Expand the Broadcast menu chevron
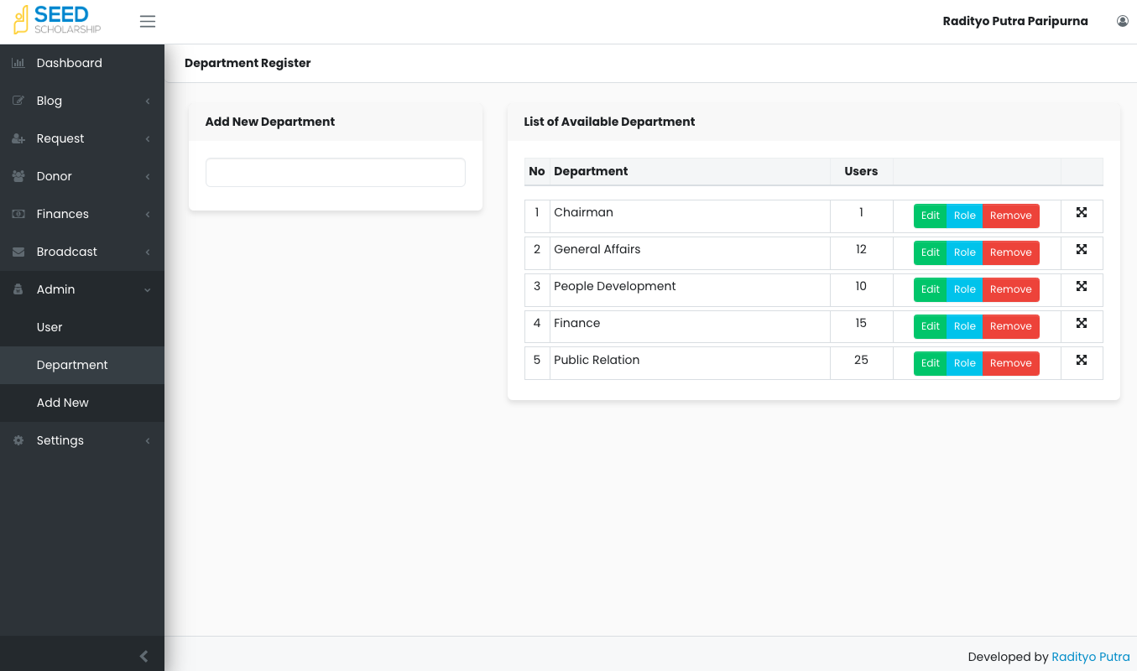This screenshot has width=1137, height=671. click(148, 252)
